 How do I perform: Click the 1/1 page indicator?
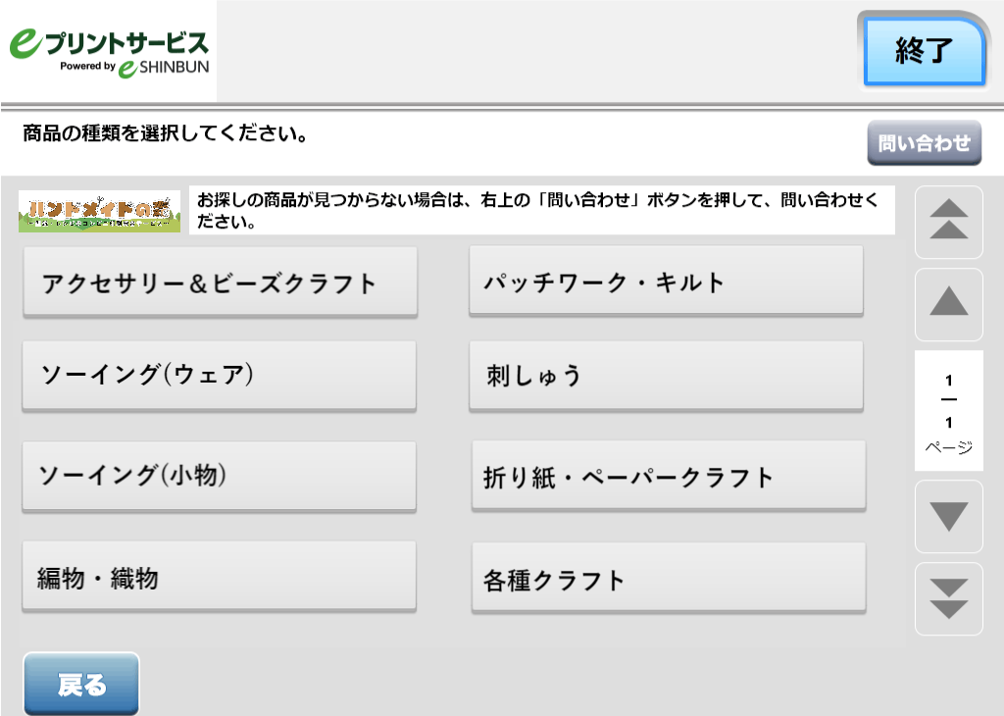point(948,410)
